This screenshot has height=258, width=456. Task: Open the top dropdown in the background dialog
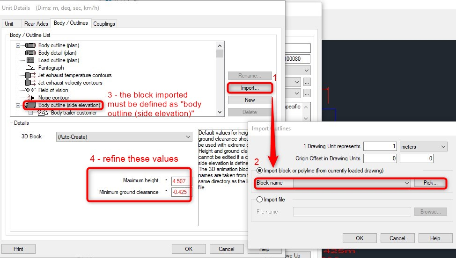[x=307, y=70]
